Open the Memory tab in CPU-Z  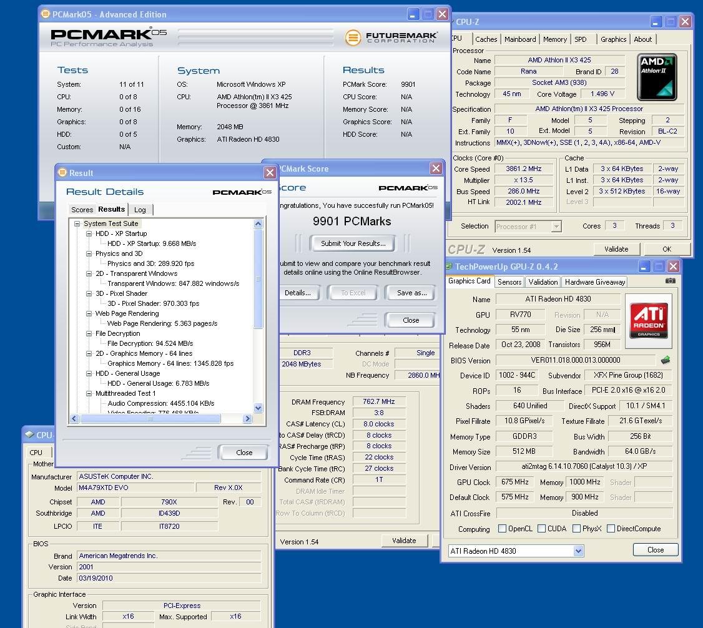[x=555, y=39]
